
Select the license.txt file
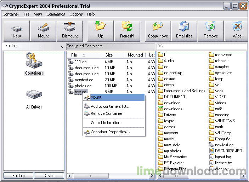pyautogui.click(x=221, y=163)
